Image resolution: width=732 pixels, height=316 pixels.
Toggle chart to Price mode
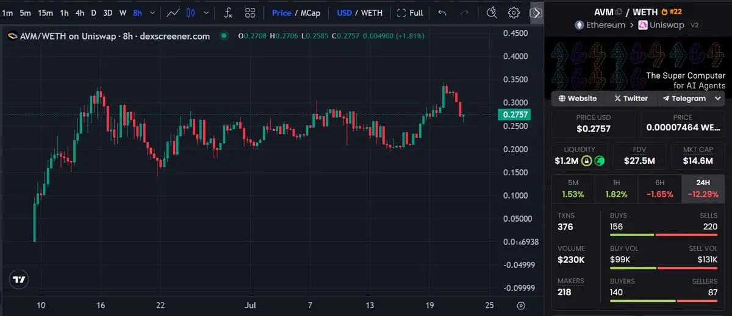coord(281,13)
